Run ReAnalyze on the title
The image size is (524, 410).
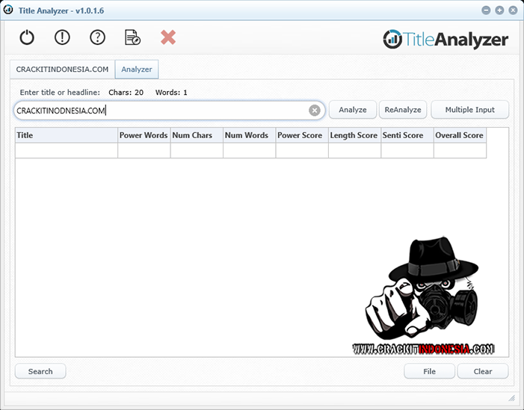(x=403, y=110)
